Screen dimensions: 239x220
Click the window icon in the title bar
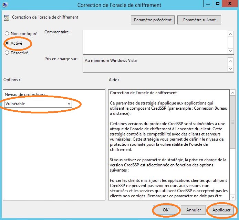pyautogui.click(x=5, y=5)
